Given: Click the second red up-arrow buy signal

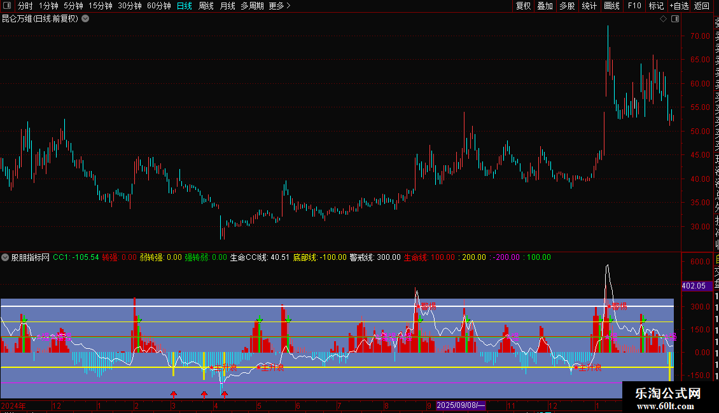Looking at the screenshot, I should [x=204, y=394].
